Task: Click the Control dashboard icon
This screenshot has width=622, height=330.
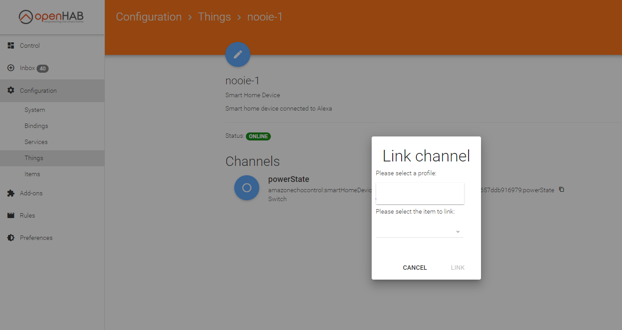Action: tap(11, 45)
